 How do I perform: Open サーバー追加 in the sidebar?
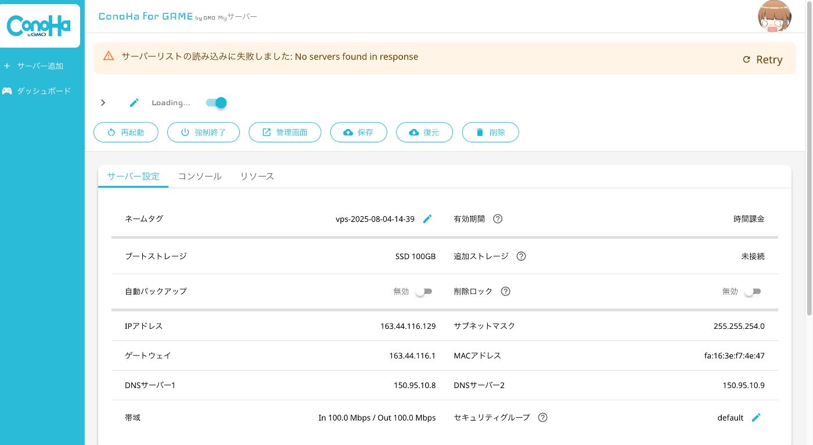(x=40, y=66)
